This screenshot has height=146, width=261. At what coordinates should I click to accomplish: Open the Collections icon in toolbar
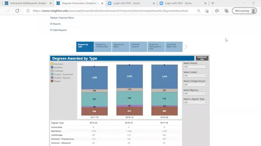pyautogui.click(x=226, y=11)
